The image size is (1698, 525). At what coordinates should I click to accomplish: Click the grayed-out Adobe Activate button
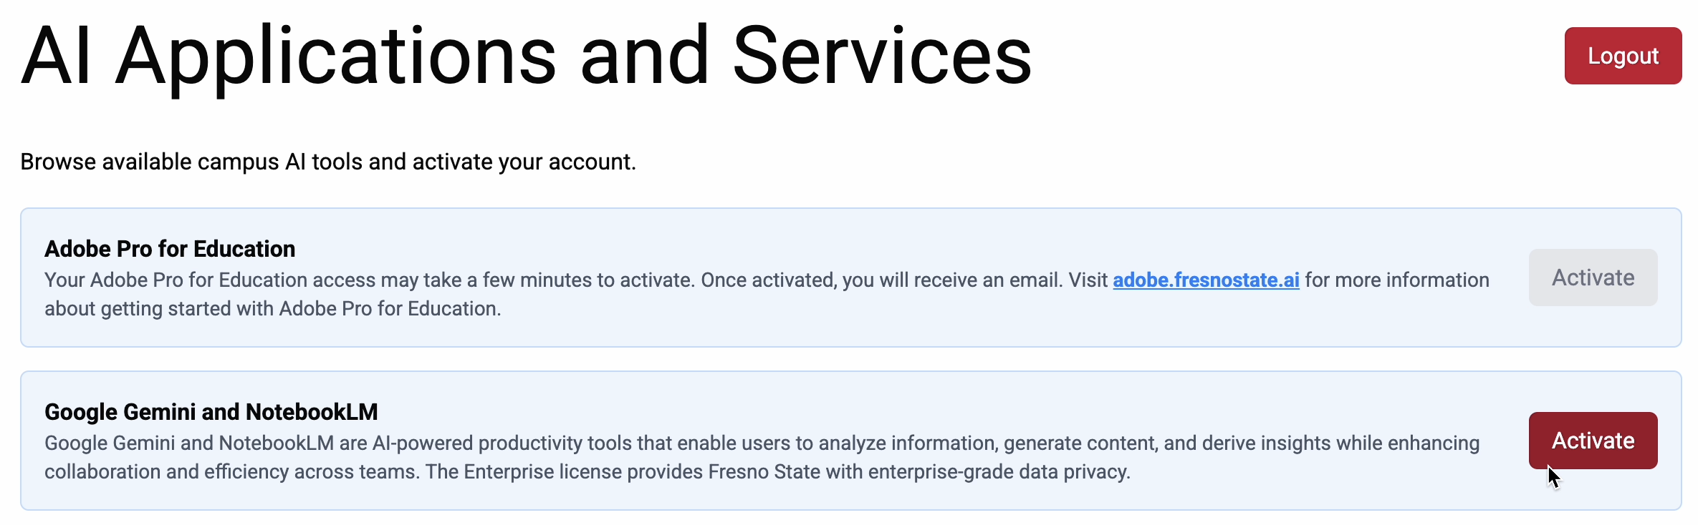point(1592,278)
